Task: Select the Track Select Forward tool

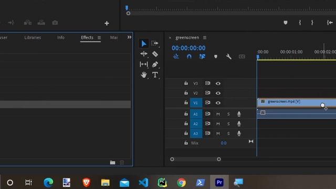Action: tap(155, 43)
